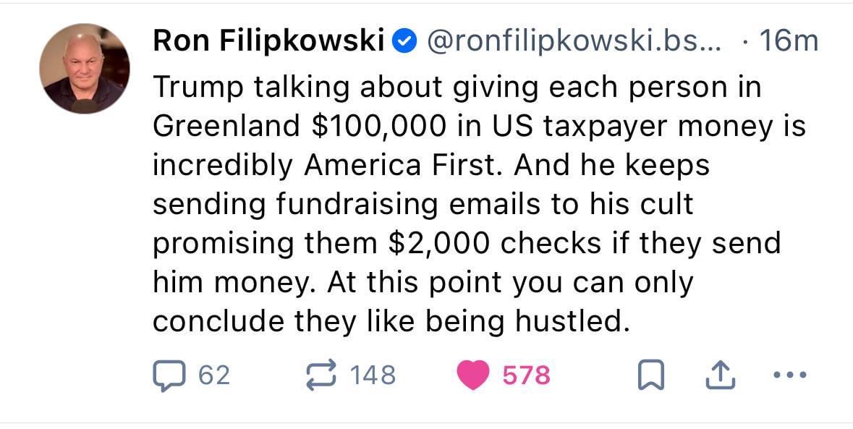The image size is (853, 429).
Task: Unlike the post via the pink heart
Action: [x=473, y=375]
